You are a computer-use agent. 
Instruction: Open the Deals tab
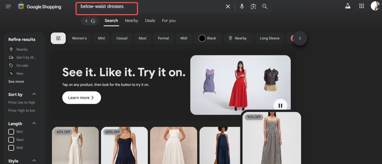click(150, 21)
